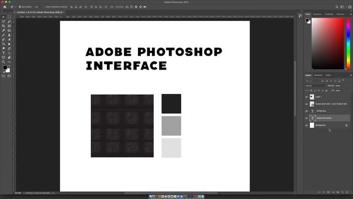
Task: Select the Path Selection tool
Action: [9, 53]
